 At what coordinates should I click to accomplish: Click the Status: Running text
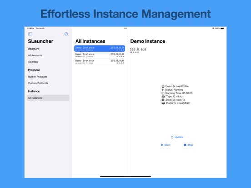pyautogui.click(x=174, y=89)
